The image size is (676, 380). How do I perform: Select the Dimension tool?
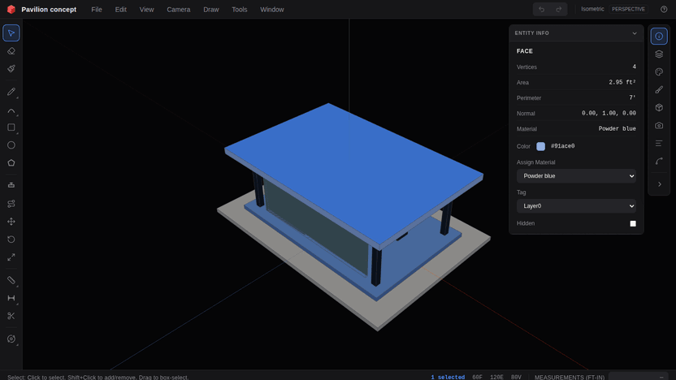pos(11,298)
